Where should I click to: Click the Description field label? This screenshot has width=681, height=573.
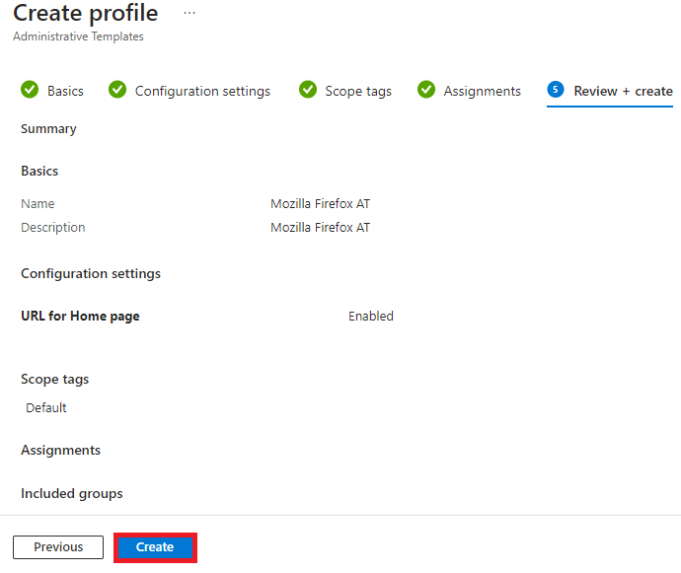[53, 228]
